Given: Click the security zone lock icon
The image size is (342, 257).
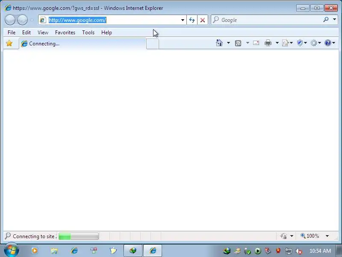Looking at the screenshot, I should 283,236.
